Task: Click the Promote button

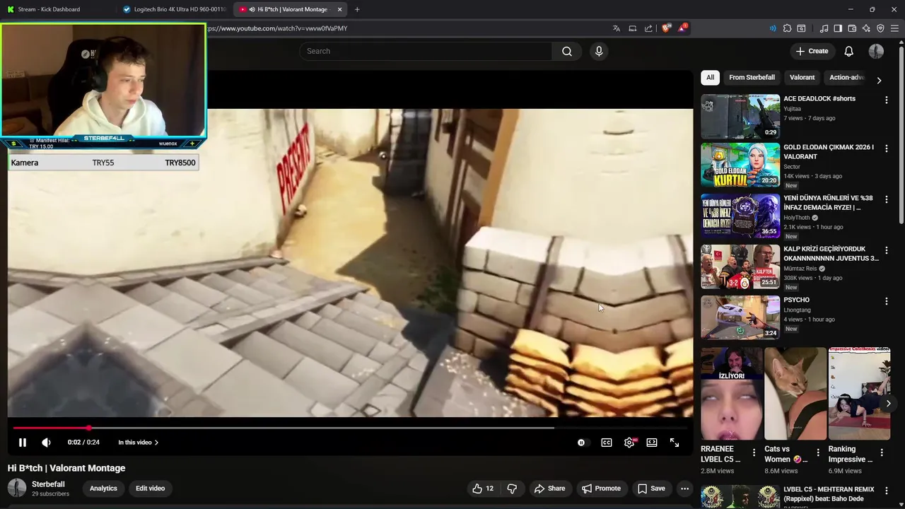Action: click(x=601, y=488)
